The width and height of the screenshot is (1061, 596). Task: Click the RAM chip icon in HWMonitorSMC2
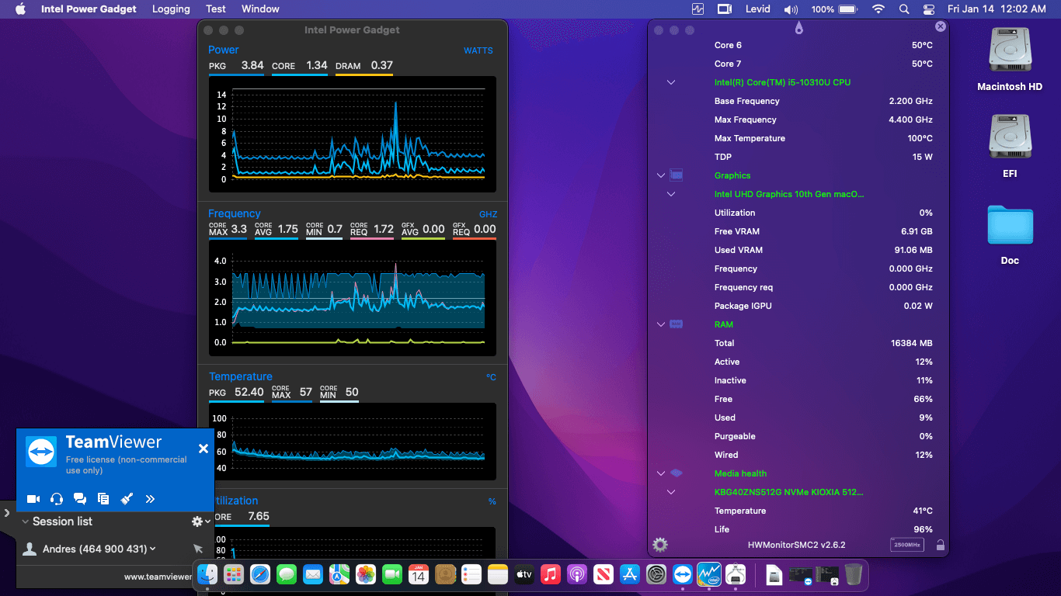[x=677, y=324]
